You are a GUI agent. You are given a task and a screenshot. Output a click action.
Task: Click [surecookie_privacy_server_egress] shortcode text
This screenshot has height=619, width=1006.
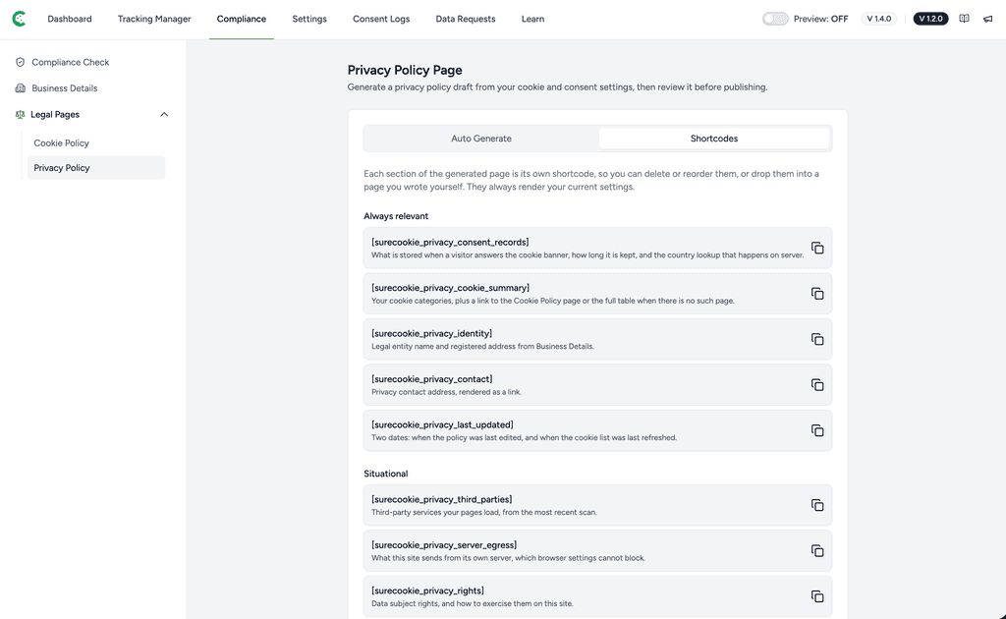coord(444,544)
